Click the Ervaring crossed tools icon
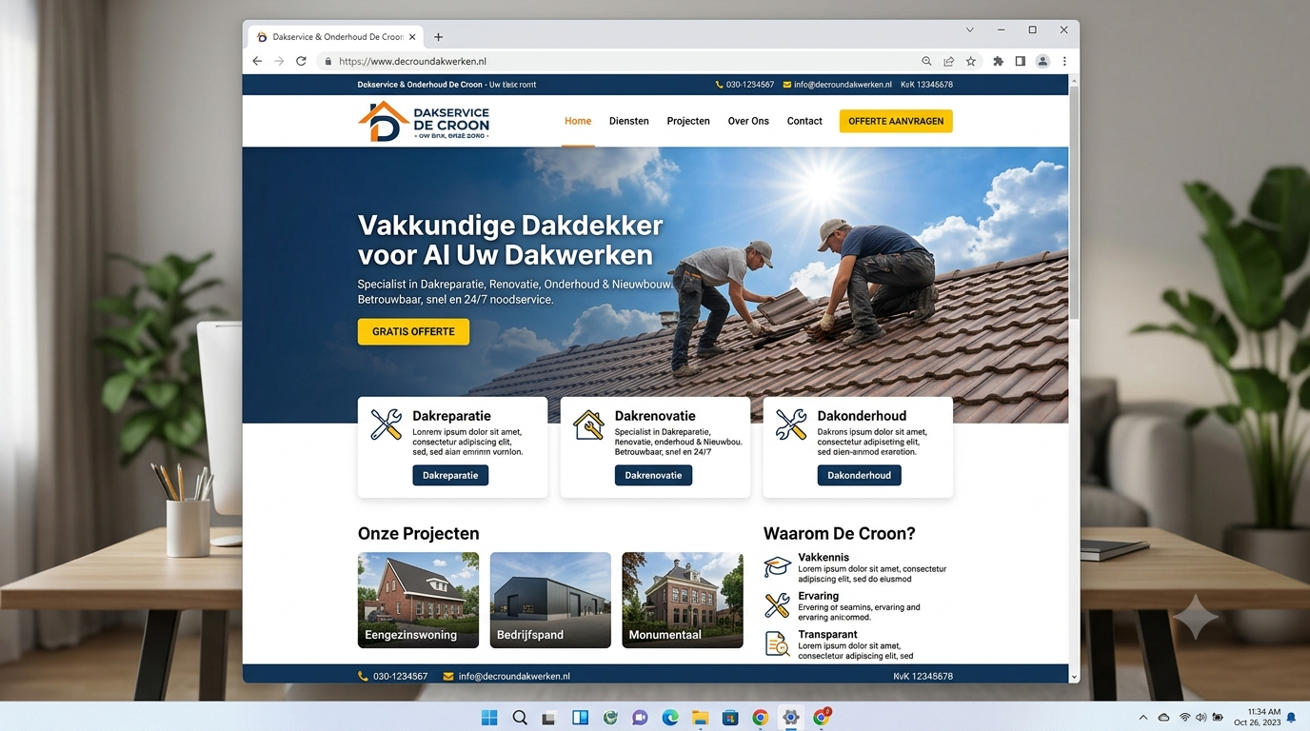The image size is (1310, 731). [x=778, y=605]
